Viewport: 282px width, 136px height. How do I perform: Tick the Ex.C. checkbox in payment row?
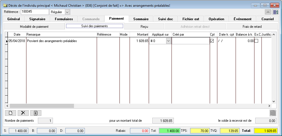coord(256,41)
